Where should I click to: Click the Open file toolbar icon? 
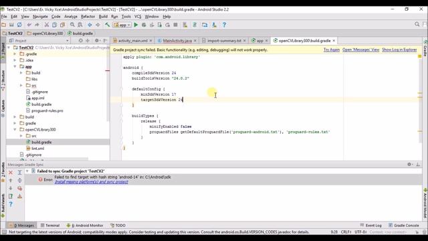click(3, 25)
